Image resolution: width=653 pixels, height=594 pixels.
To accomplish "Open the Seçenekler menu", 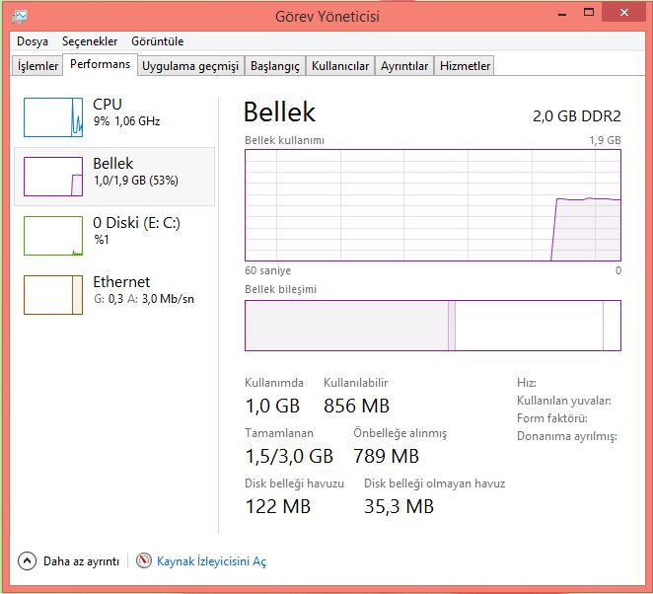I will (90, 41).
